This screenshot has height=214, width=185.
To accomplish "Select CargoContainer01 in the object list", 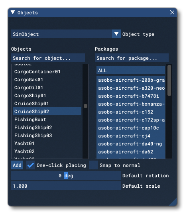I will tap(47, 72).
